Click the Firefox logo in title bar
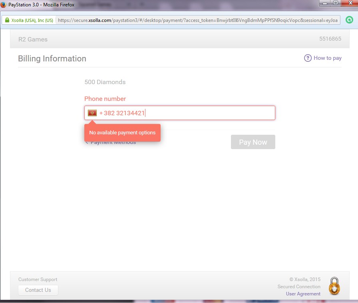358x303 pixels. (x=4, y=4)
